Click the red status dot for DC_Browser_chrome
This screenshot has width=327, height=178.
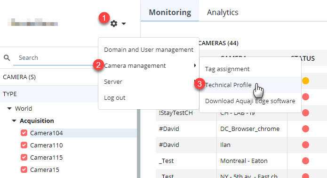(305, 129)
